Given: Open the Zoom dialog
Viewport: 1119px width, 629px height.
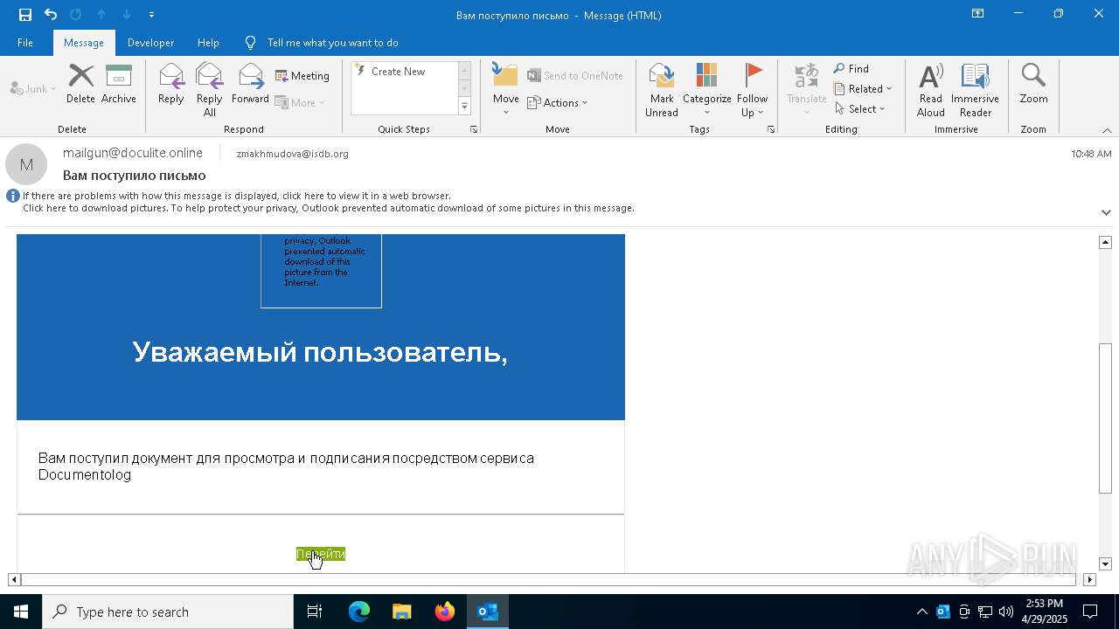Looking at the screenshot, I should (1033, 85).
